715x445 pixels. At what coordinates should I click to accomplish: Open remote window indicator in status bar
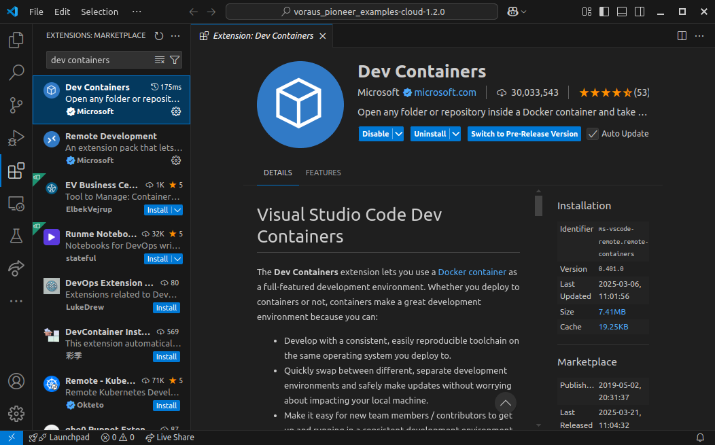[12, 438]
